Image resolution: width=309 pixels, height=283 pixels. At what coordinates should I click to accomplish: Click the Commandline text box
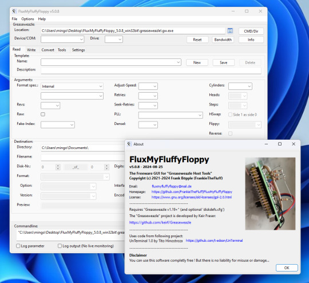point(70,235)
